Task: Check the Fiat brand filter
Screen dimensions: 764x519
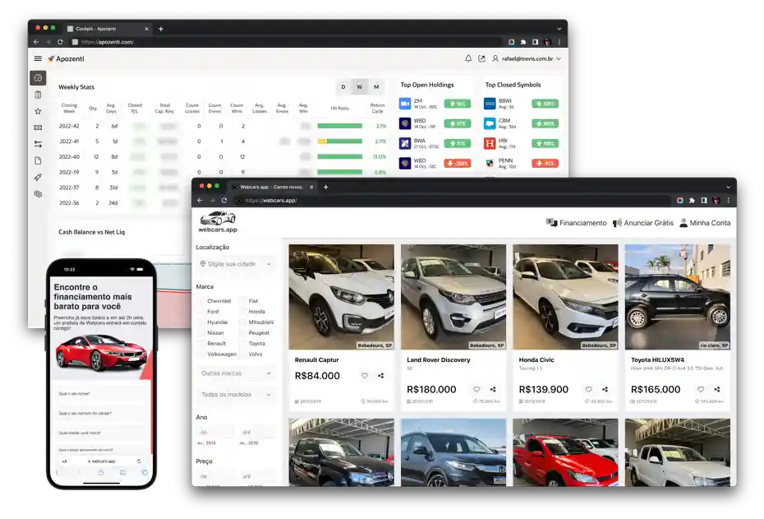Action: [243, 301]
